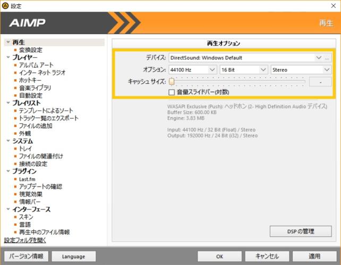Select システム category

pos(23,141)
